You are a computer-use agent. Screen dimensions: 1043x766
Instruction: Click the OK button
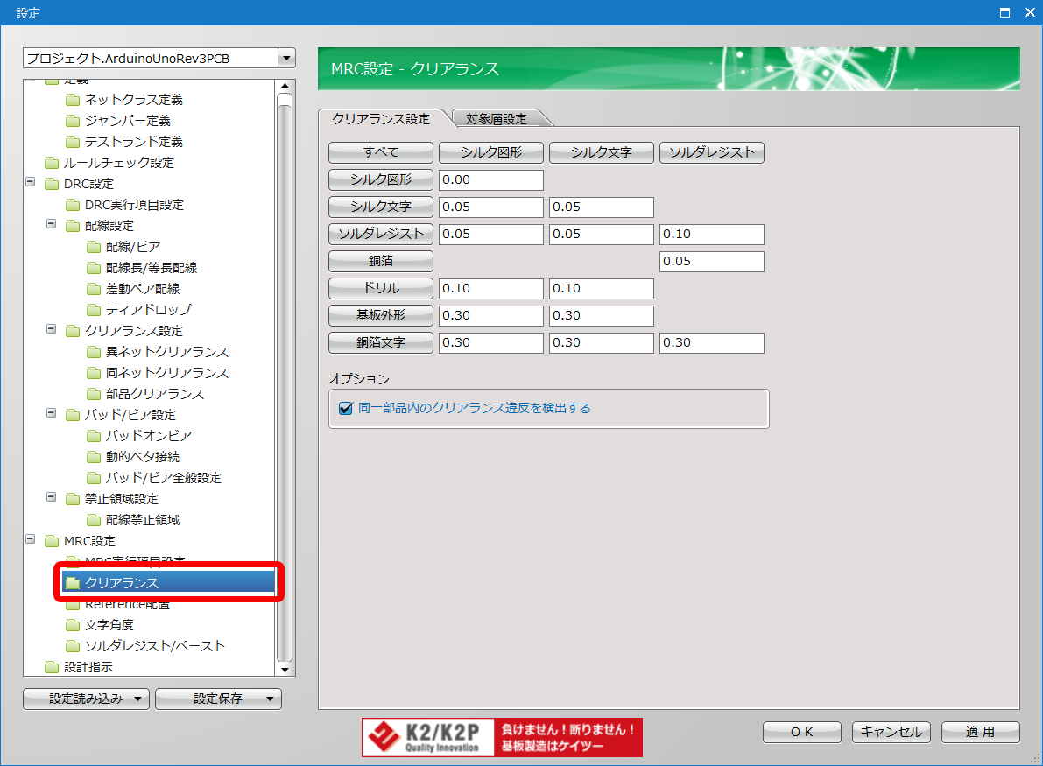click(x=801, y=732)
